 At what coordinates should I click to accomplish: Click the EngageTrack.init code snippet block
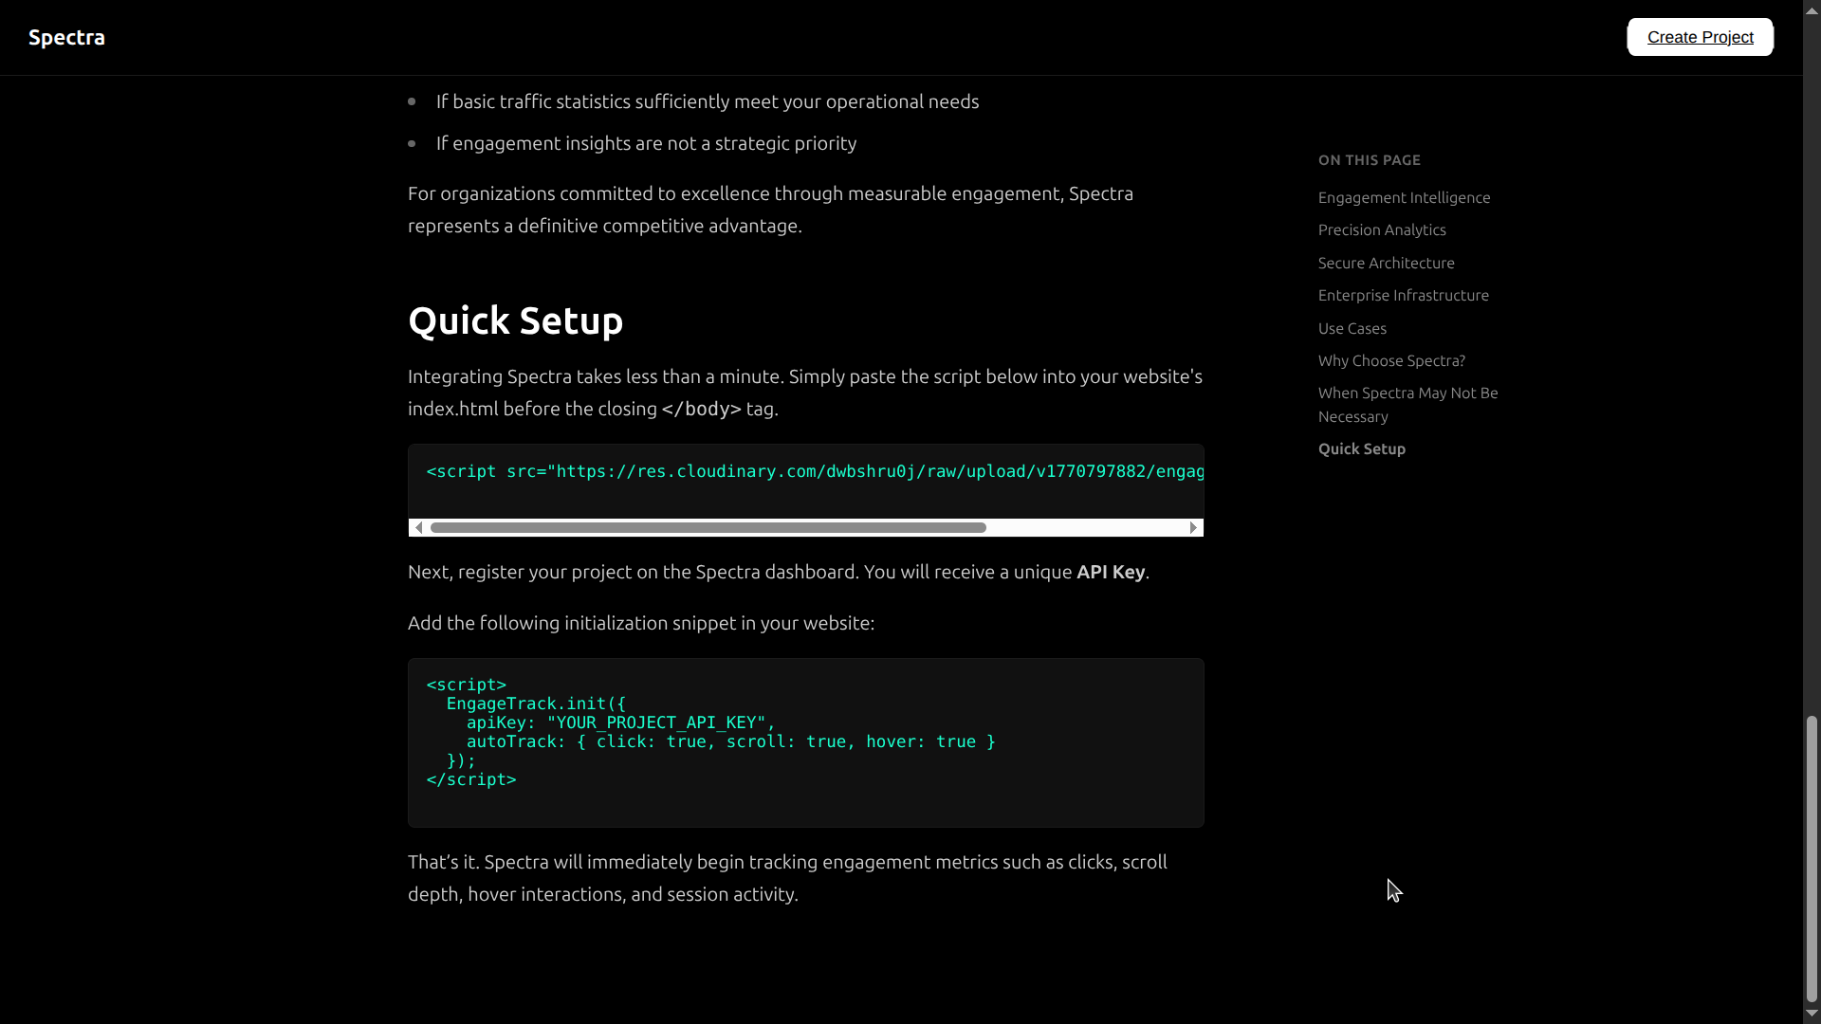805,741
